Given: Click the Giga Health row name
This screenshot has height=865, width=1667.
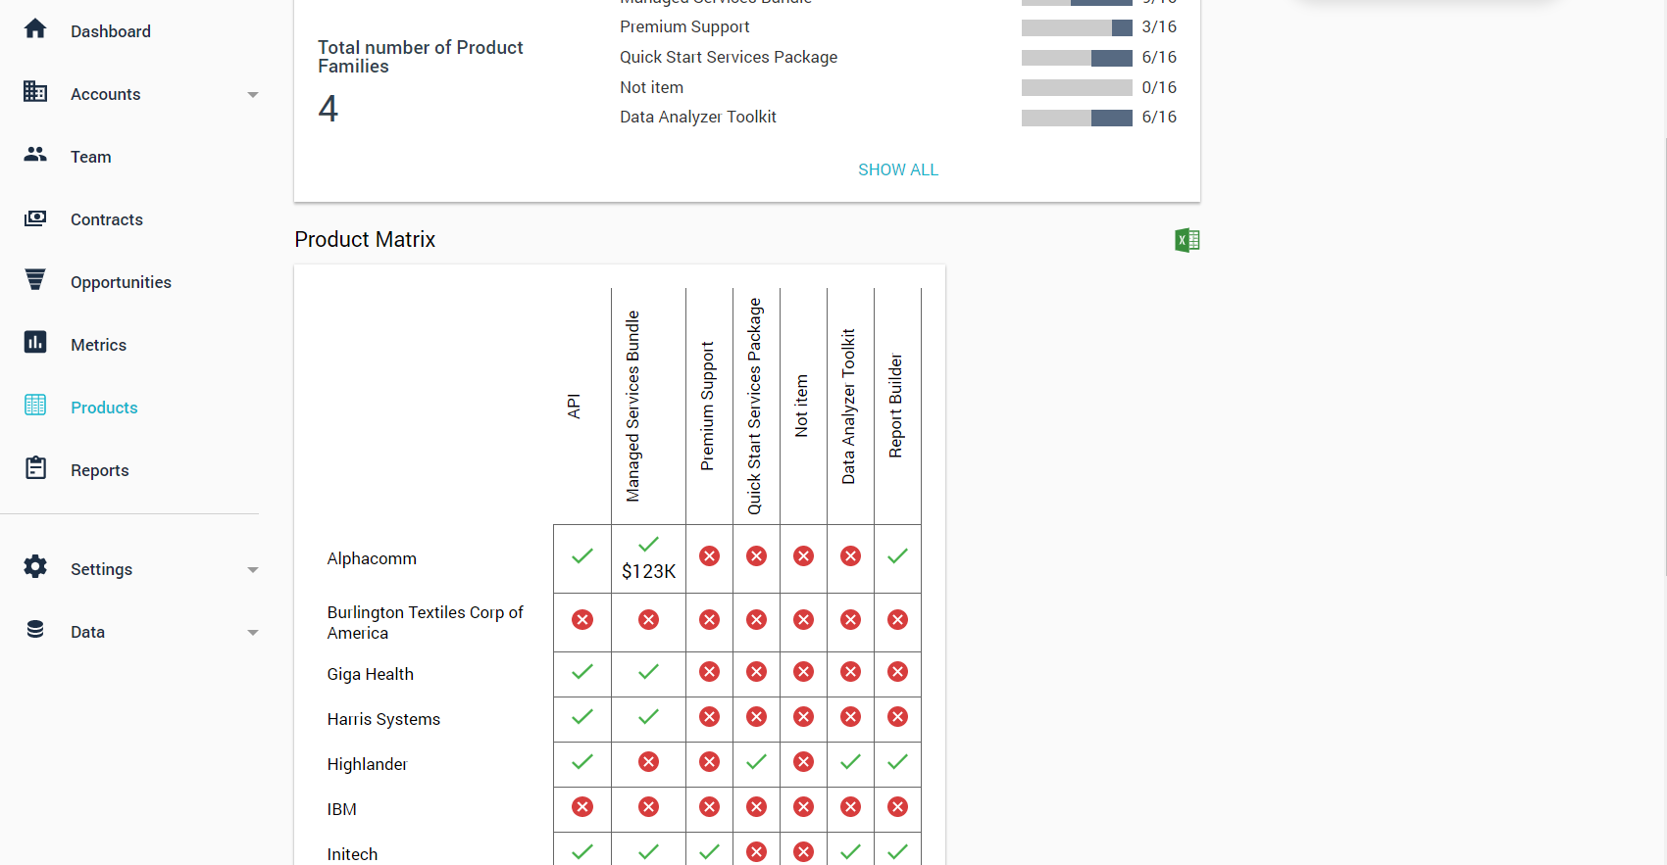Looking at the screenshot, I should click(371, 674).
